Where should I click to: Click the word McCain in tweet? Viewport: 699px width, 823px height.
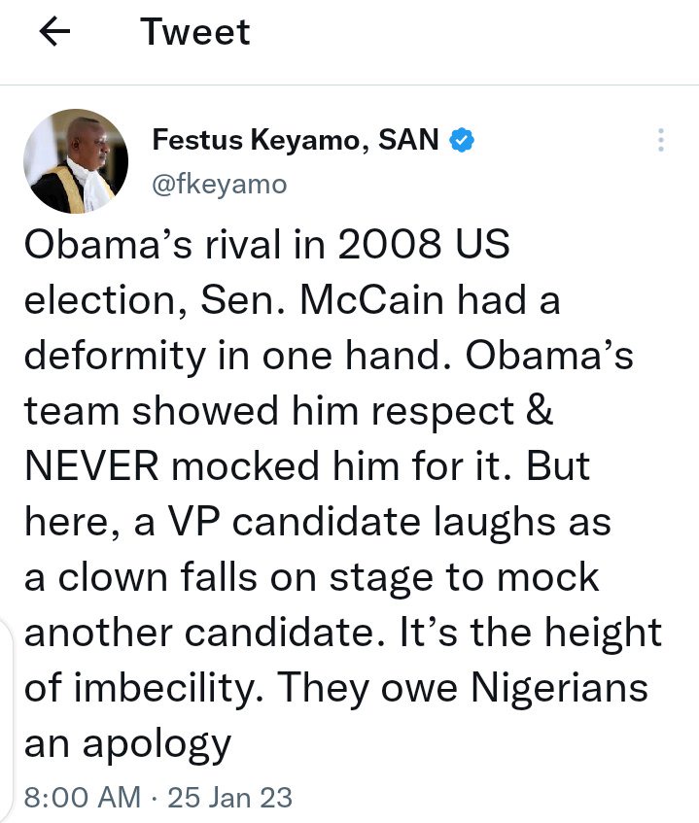[371, 300]
